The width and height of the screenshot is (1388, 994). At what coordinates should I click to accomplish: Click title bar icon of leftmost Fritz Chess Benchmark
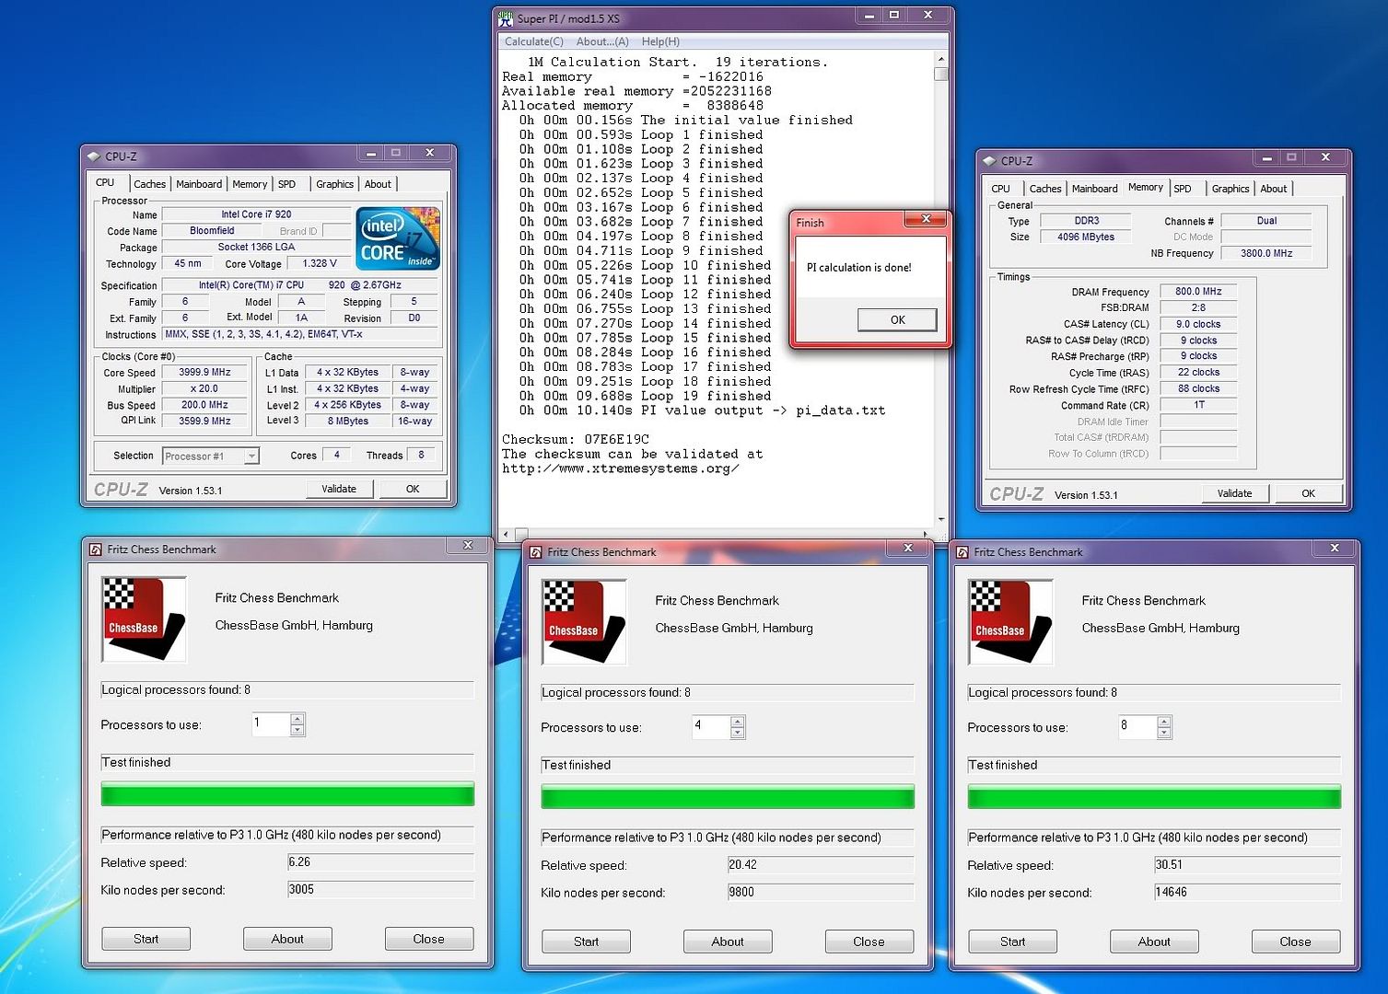tap(96, 549)
